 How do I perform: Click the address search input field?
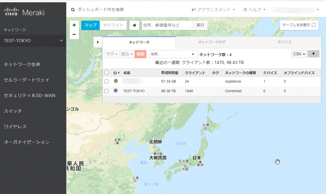point(167,25)
